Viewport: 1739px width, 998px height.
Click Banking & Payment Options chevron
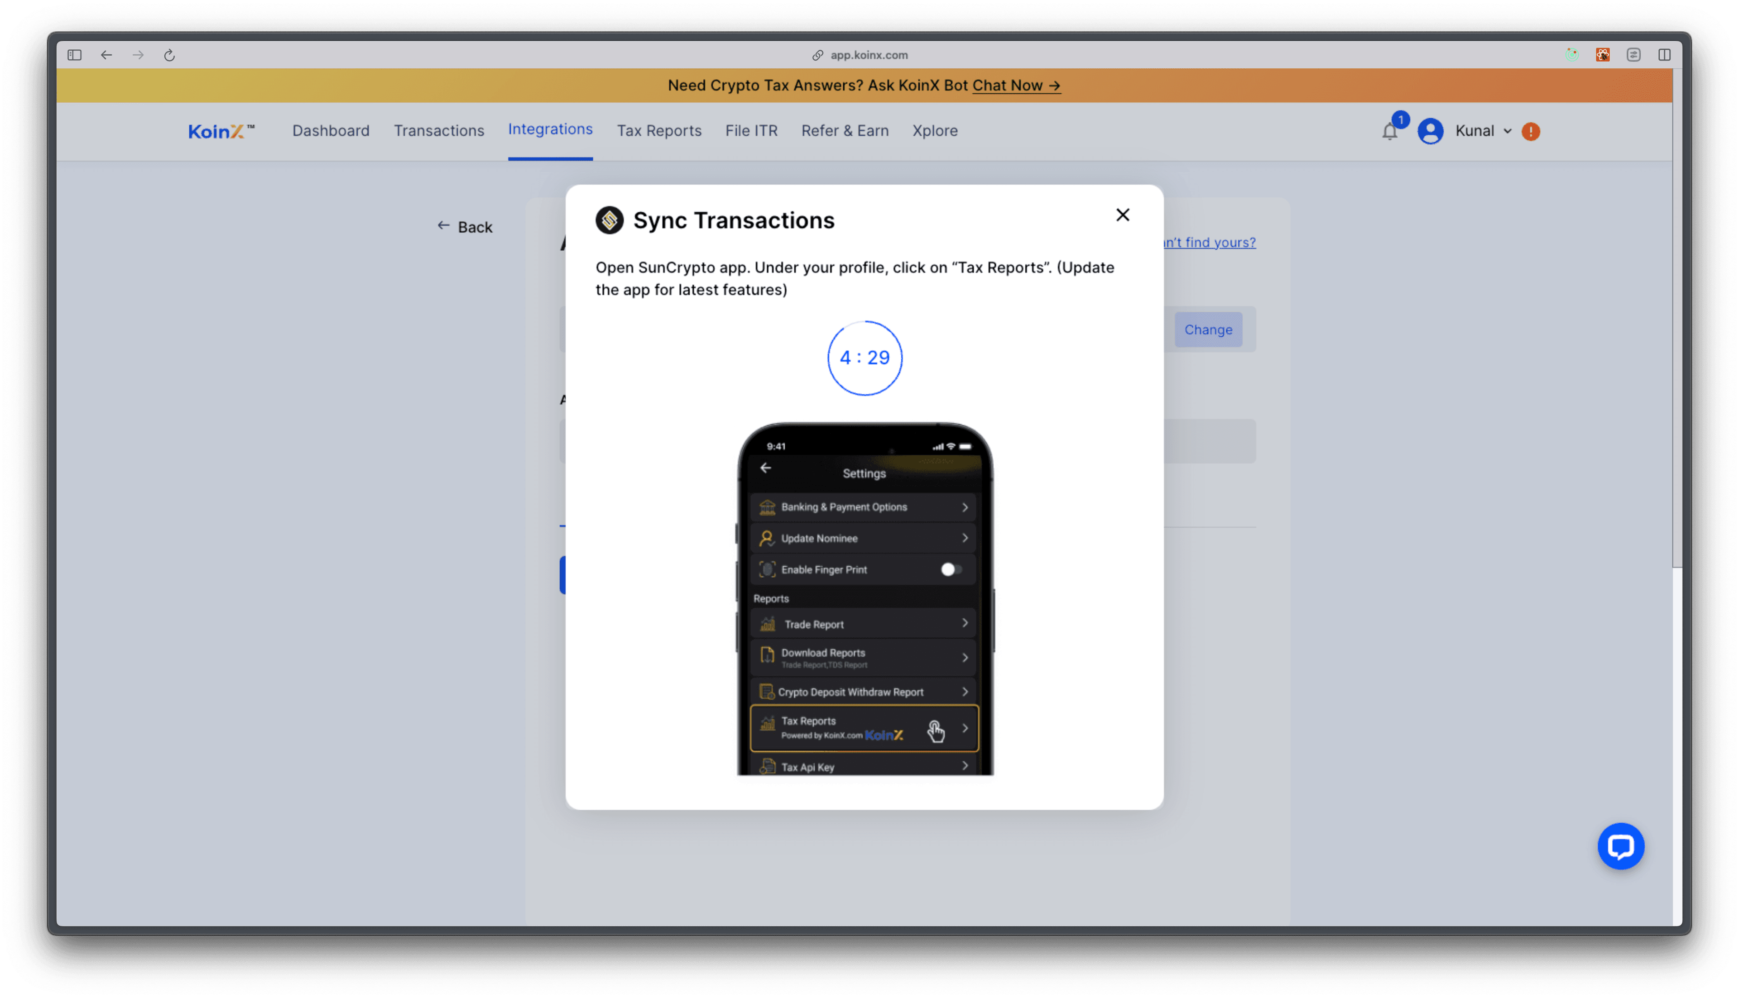[965, 507]
